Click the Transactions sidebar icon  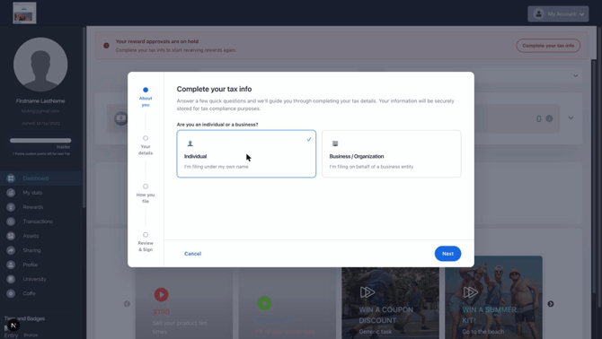pos(11,222)
